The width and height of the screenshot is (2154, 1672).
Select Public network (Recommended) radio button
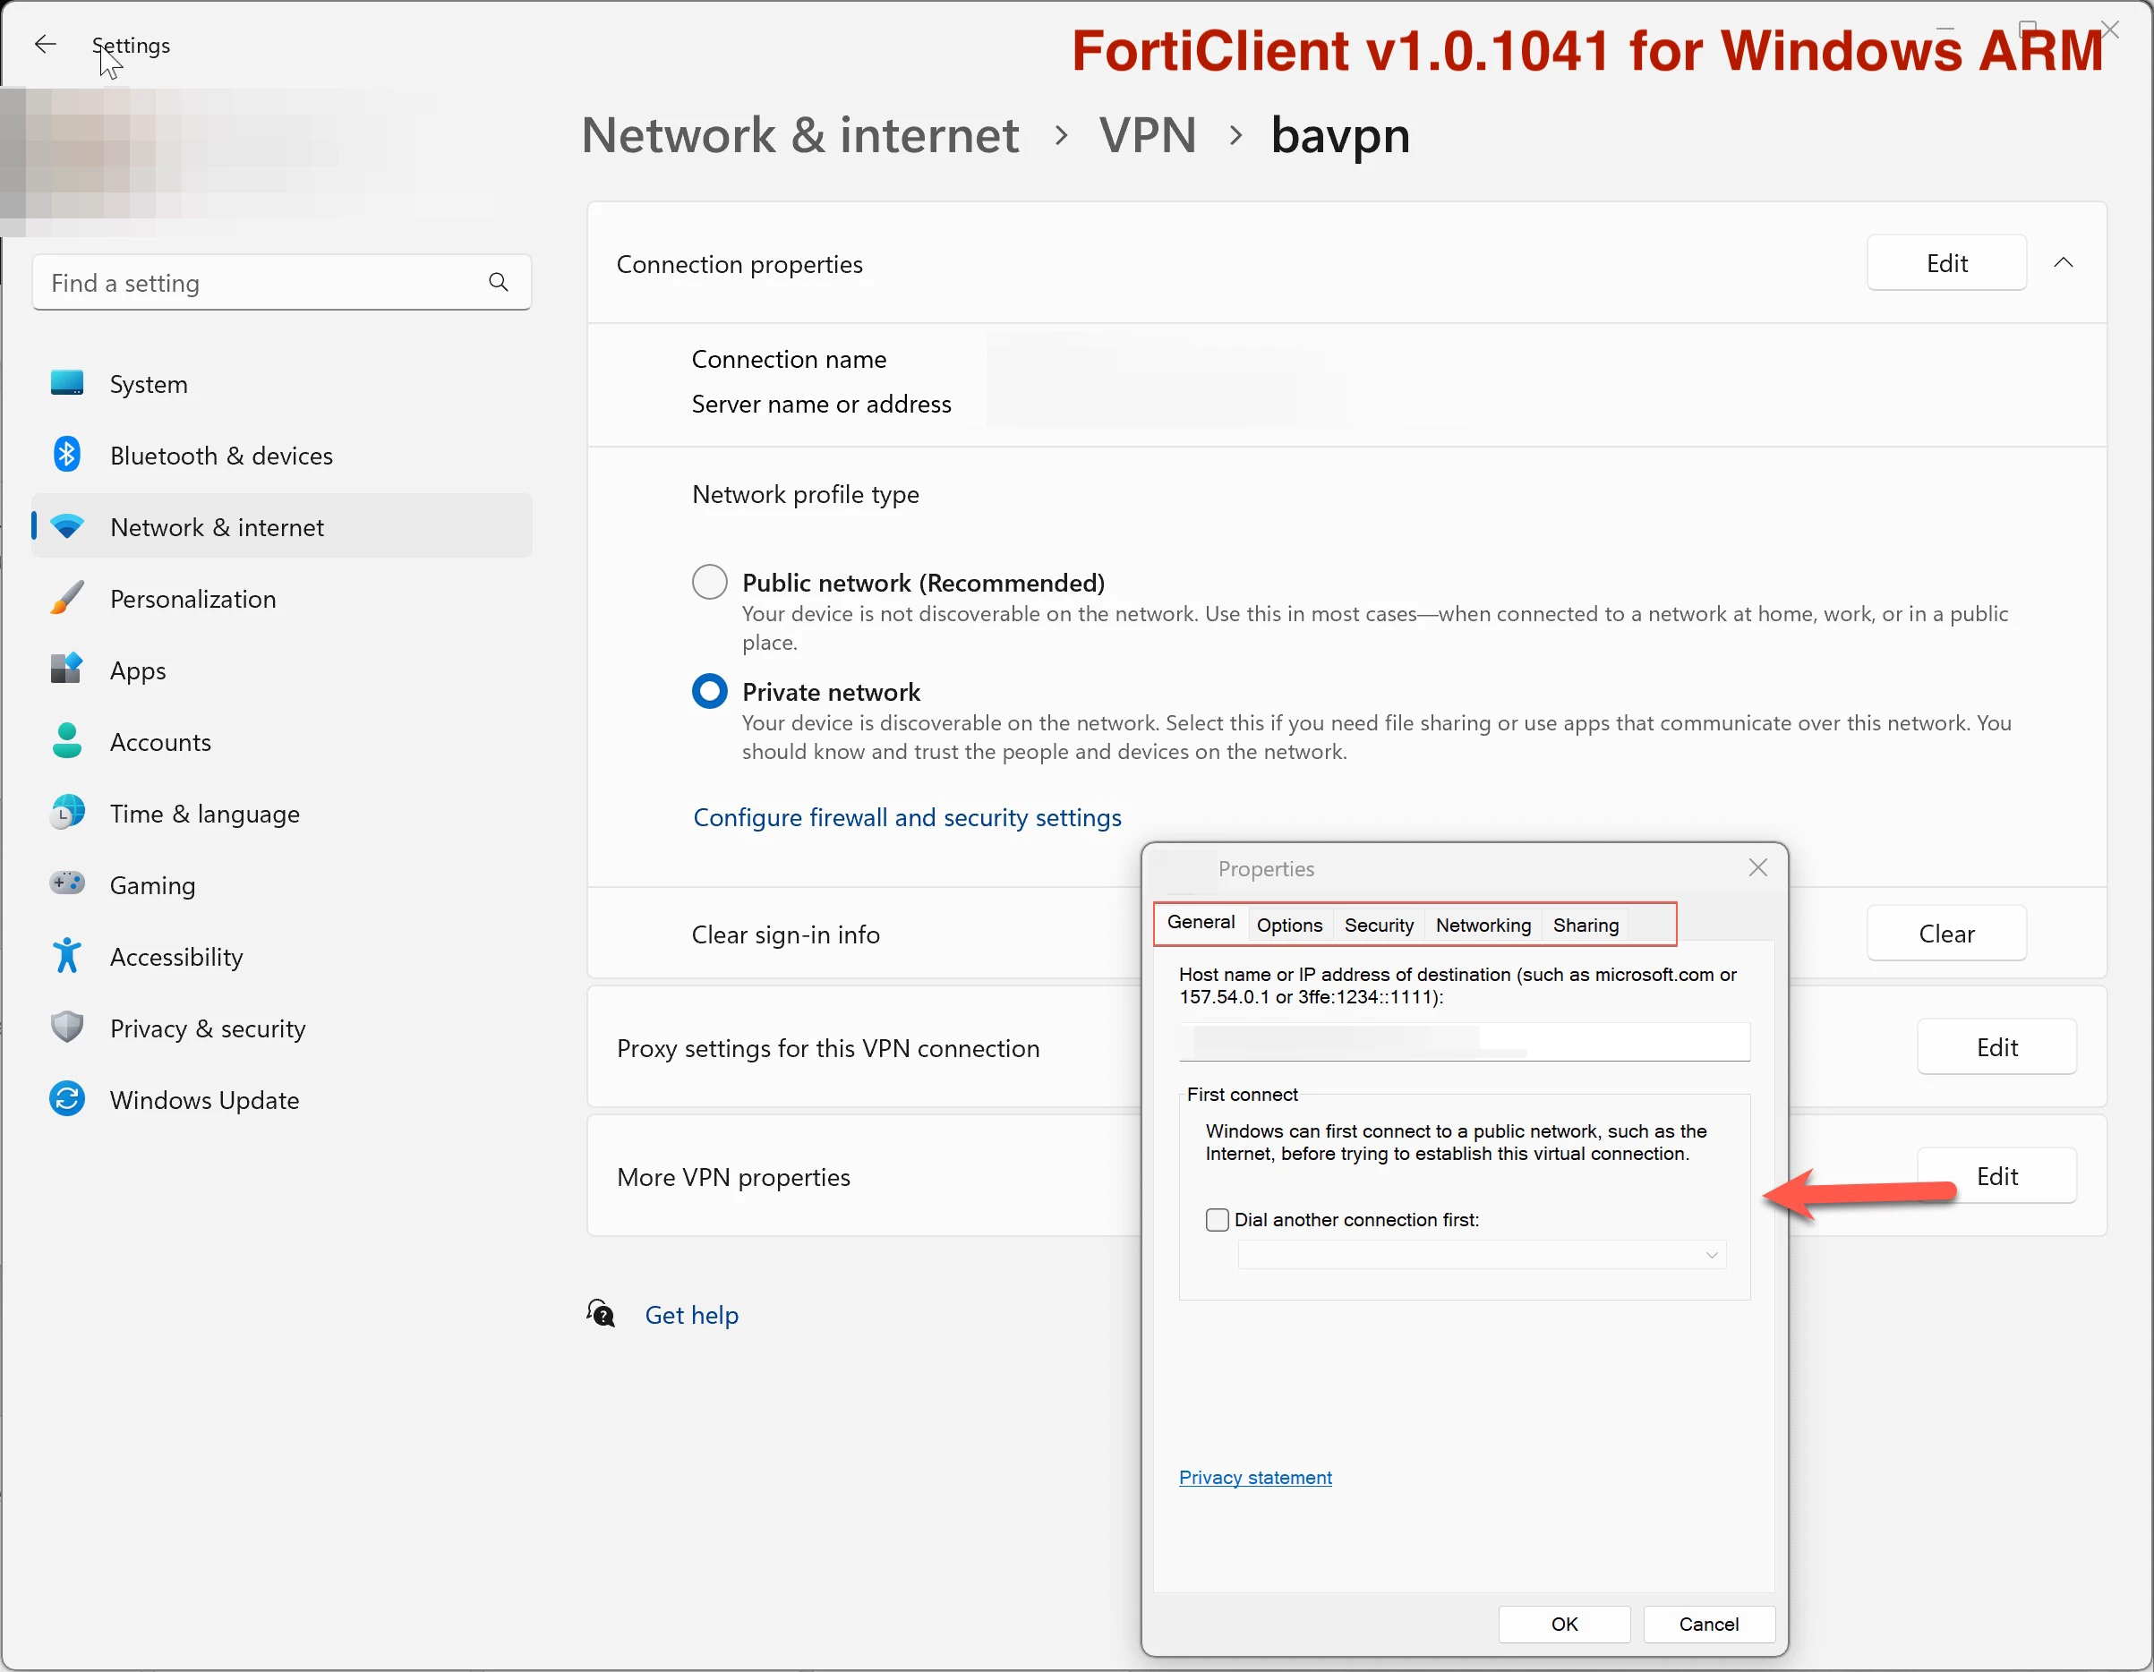click(x=710, y=583)
